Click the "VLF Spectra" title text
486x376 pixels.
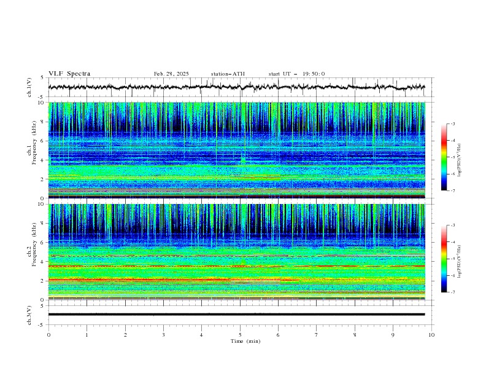[x=69, y=74]
